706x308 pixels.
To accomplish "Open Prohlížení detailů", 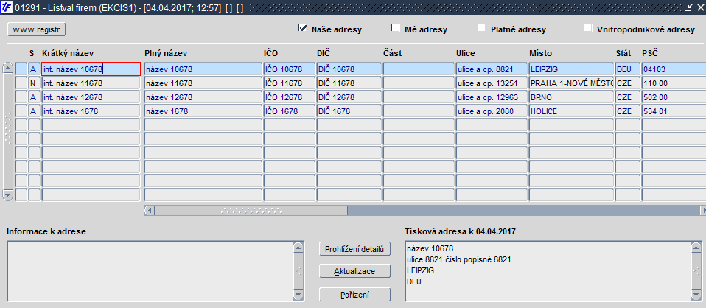I will 354,248.
